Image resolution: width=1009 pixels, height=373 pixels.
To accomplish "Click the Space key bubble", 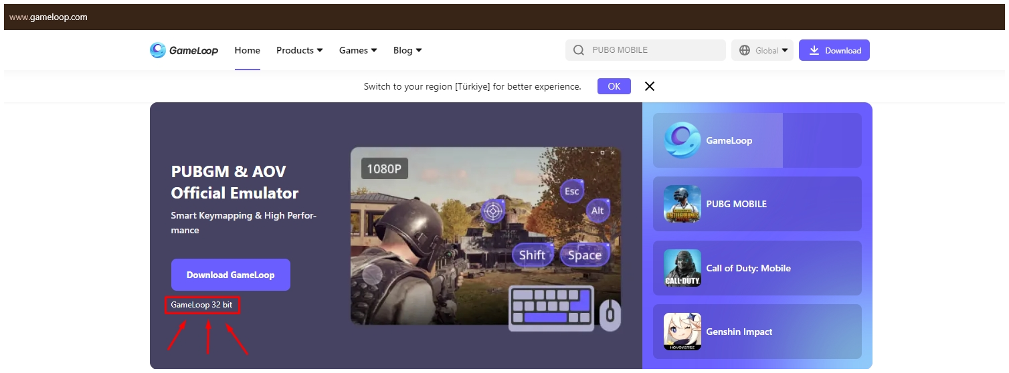I will point(584,255).
